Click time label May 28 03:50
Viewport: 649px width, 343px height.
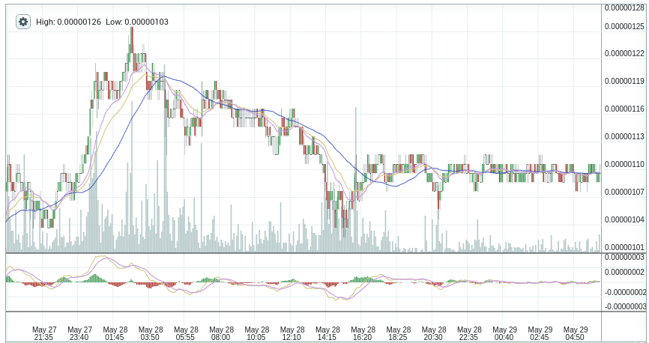coord(150,333)
